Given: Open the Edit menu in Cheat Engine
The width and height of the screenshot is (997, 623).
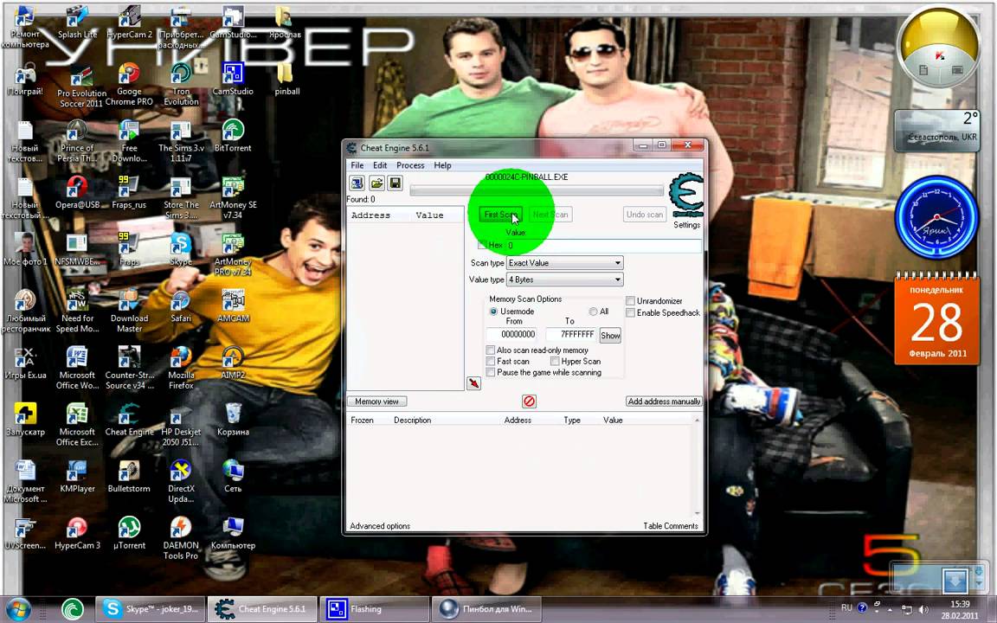Looking at the screenshot, I should tap(380, 165).
